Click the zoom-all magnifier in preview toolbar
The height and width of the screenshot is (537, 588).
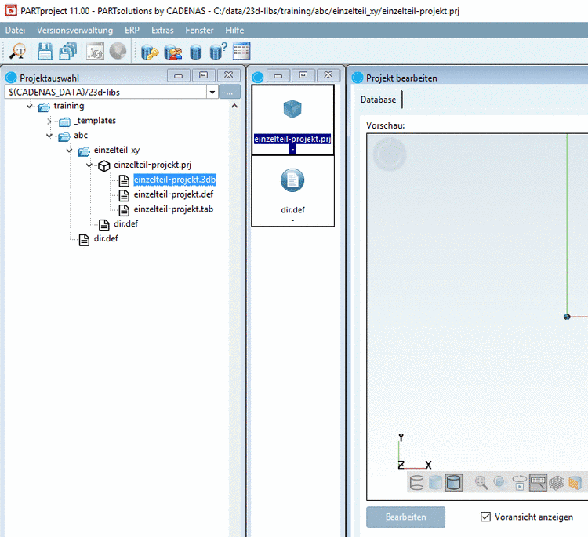[481, 483]
